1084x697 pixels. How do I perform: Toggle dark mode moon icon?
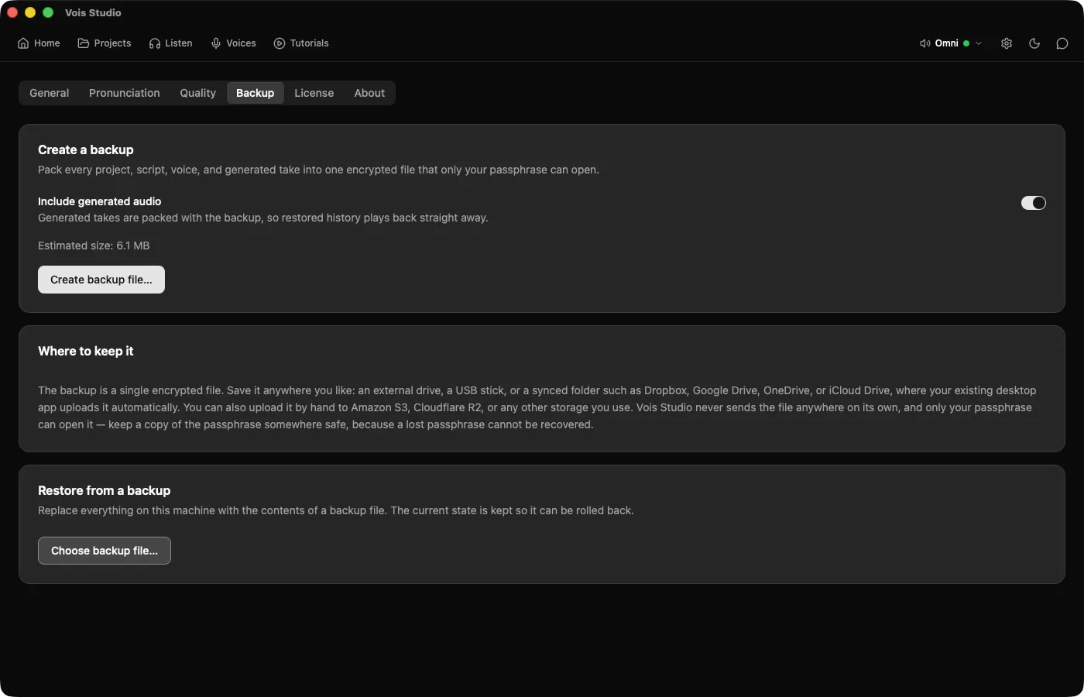[x=1034, y=43]
